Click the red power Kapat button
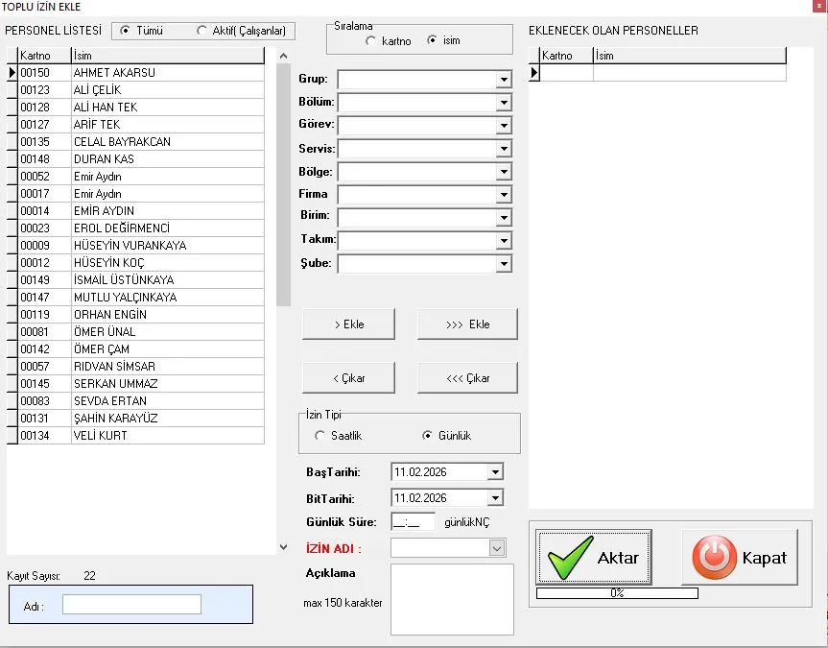 tap(739, 557)
